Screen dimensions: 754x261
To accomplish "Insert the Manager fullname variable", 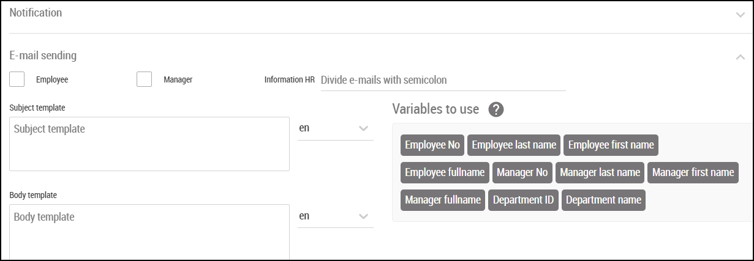I will click(443, 200).
